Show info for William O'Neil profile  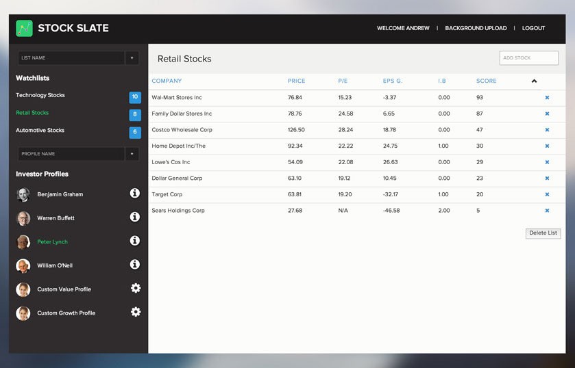135,265
